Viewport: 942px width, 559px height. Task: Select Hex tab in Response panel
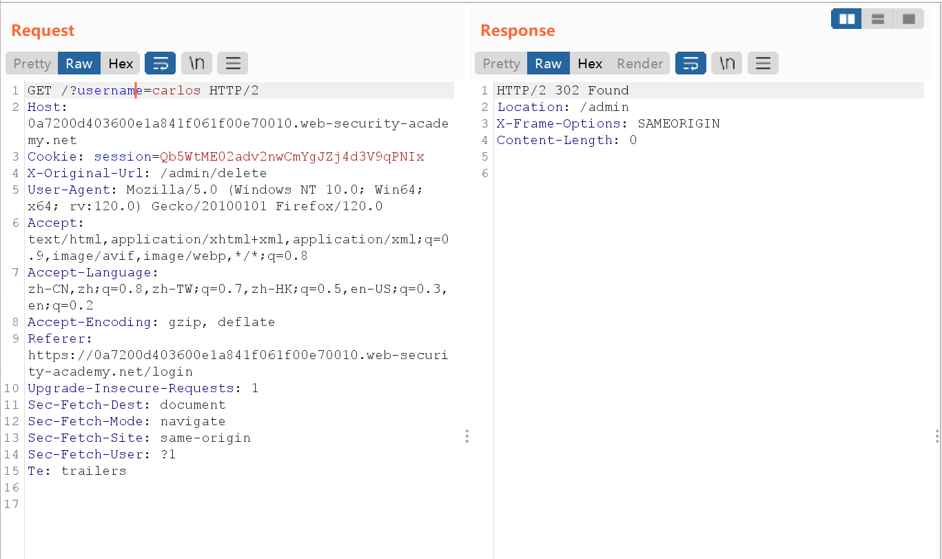point(590,63)
